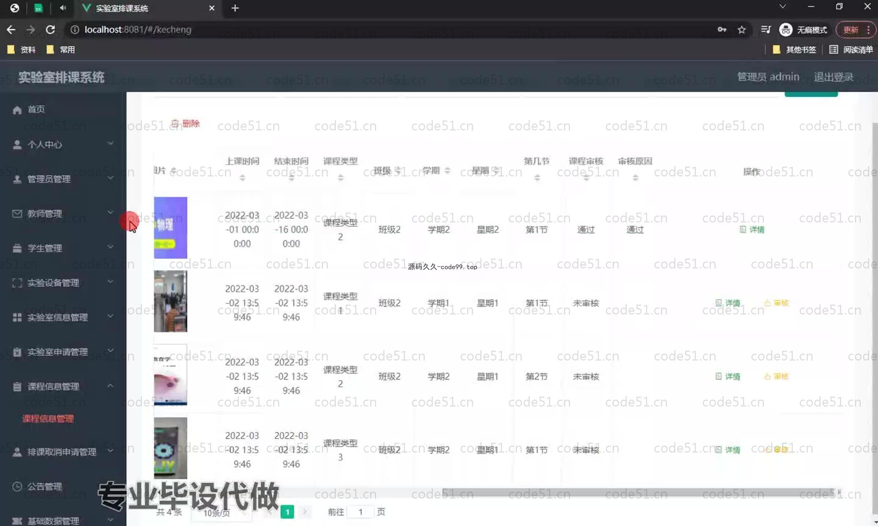Open the fourth row course thumbnail

point(170,448)
